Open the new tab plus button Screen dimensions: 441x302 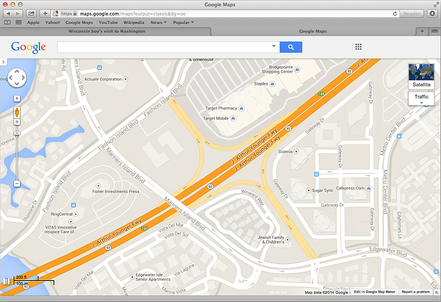click(x=422, y=31)
